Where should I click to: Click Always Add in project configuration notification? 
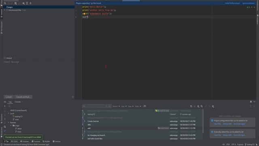click(227, 124)
